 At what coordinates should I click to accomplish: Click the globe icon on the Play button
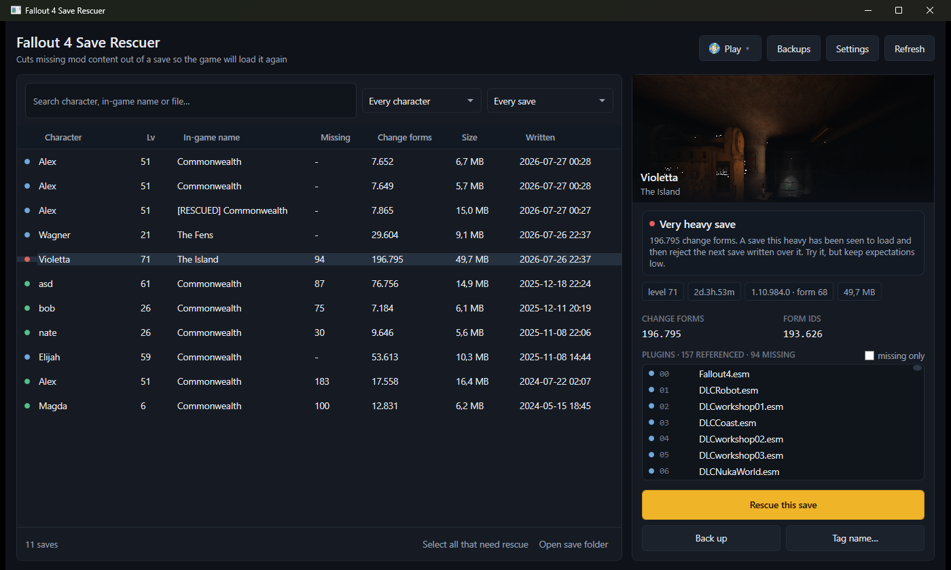tap(714, 49)
